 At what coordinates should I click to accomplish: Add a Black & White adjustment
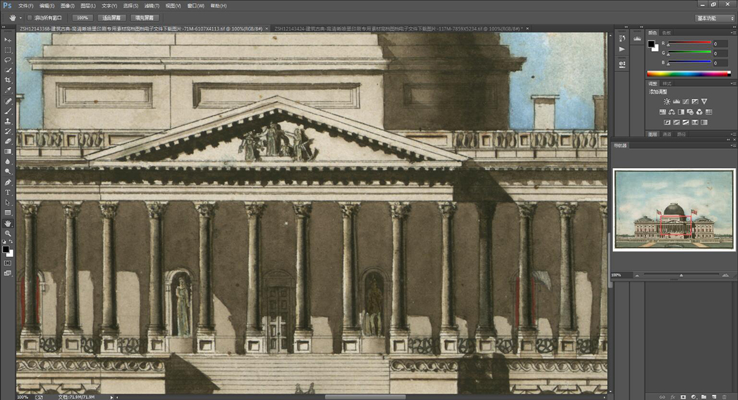(681, 112)
